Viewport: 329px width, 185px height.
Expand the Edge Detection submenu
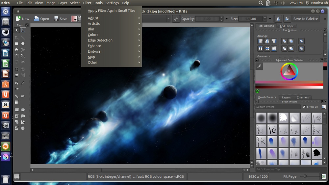(x=112, y=40)
